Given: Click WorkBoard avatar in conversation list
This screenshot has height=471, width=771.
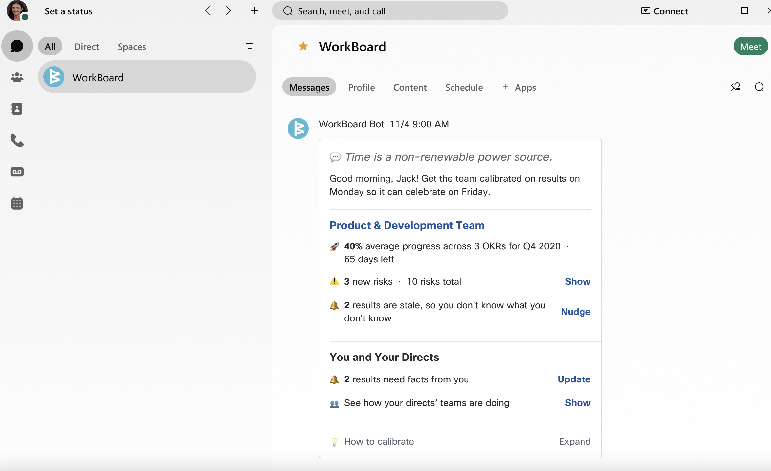Looking at the screenshot, I should tap(54, 77).
